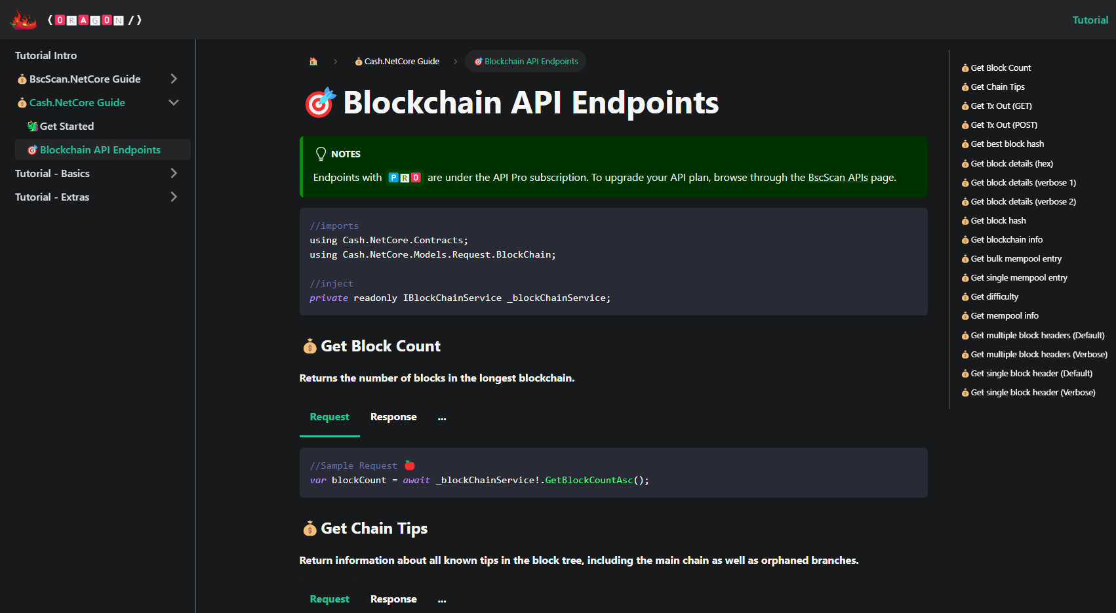Jump to Get difficulty section
1116x613 pixels.
pyautogui.click(x=990, y=297)
